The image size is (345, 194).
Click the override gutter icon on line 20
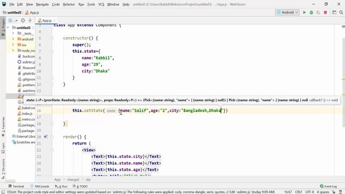pos(45,137)
